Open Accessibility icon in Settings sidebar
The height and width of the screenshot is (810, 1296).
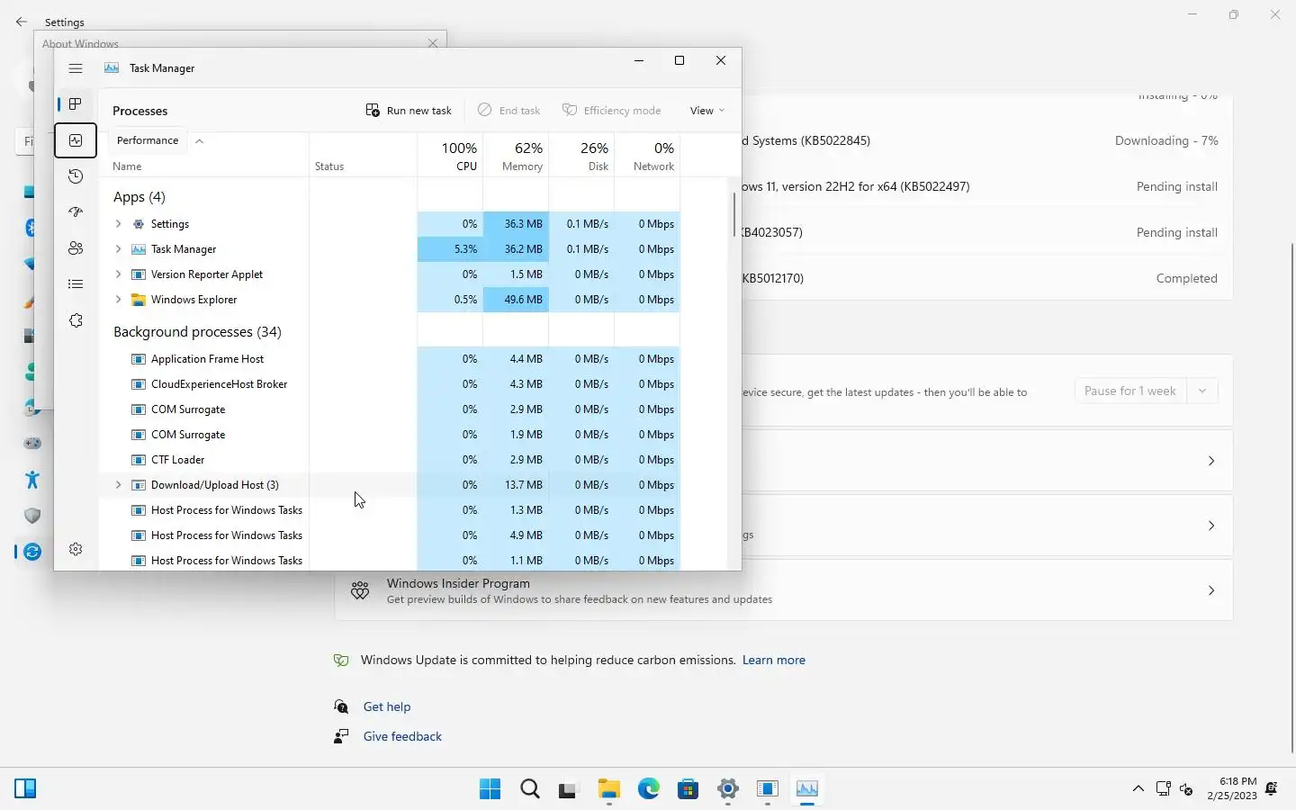click(x=32, y=480)
